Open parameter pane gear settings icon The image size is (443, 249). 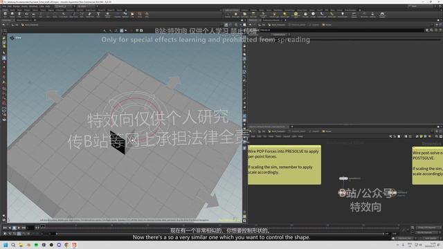(x=427, y=30)
